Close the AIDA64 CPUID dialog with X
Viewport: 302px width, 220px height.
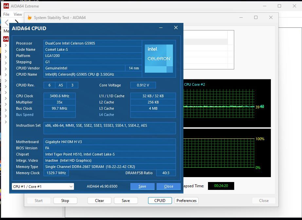click(x=176, y=27)
